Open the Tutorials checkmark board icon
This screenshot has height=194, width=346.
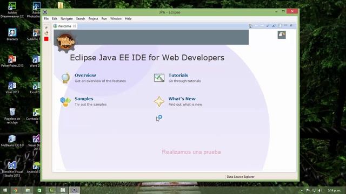tap(159, 78)
